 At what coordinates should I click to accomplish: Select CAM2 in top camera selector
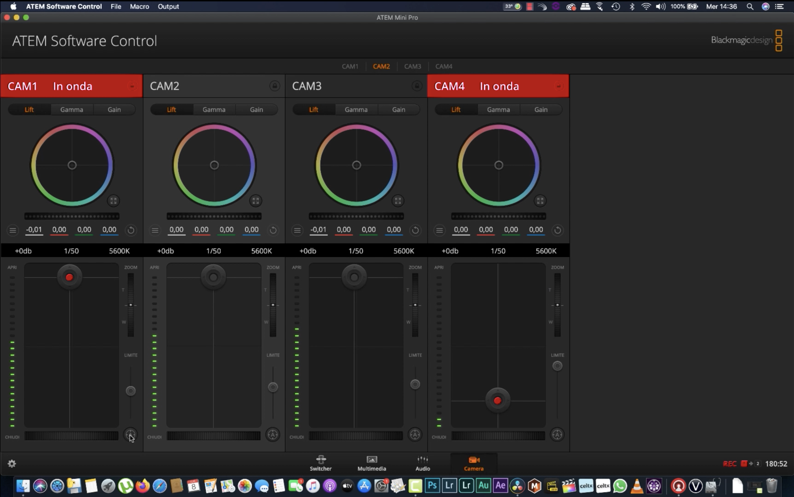(x=381, y=66)
